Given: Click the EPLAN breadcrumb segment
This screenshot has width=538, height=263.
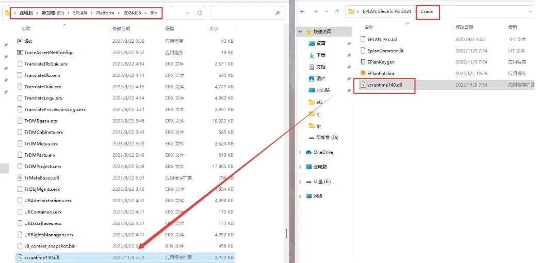Looking at the screenshot, I should 79,13.
